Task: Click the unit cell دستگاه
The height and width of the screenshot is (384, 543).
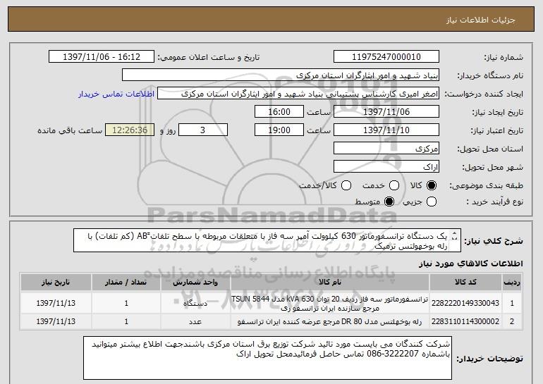Action: (195, 303)
